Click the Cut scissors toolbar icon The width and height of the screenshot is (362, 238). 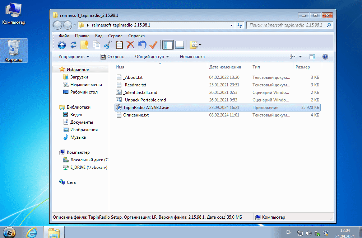click(108, 45)
